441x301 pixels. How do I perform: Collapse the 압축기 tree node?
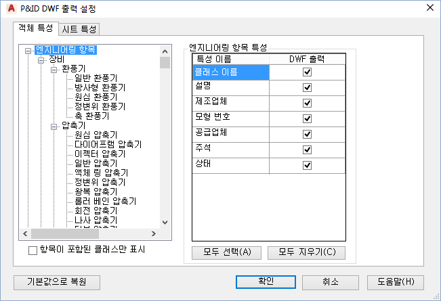click(54, 127)
